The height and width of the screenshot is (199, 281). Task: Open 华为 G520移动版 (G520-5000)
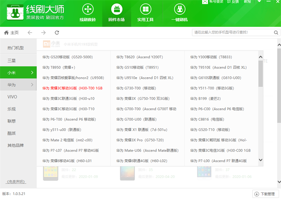tap(67, 57)
